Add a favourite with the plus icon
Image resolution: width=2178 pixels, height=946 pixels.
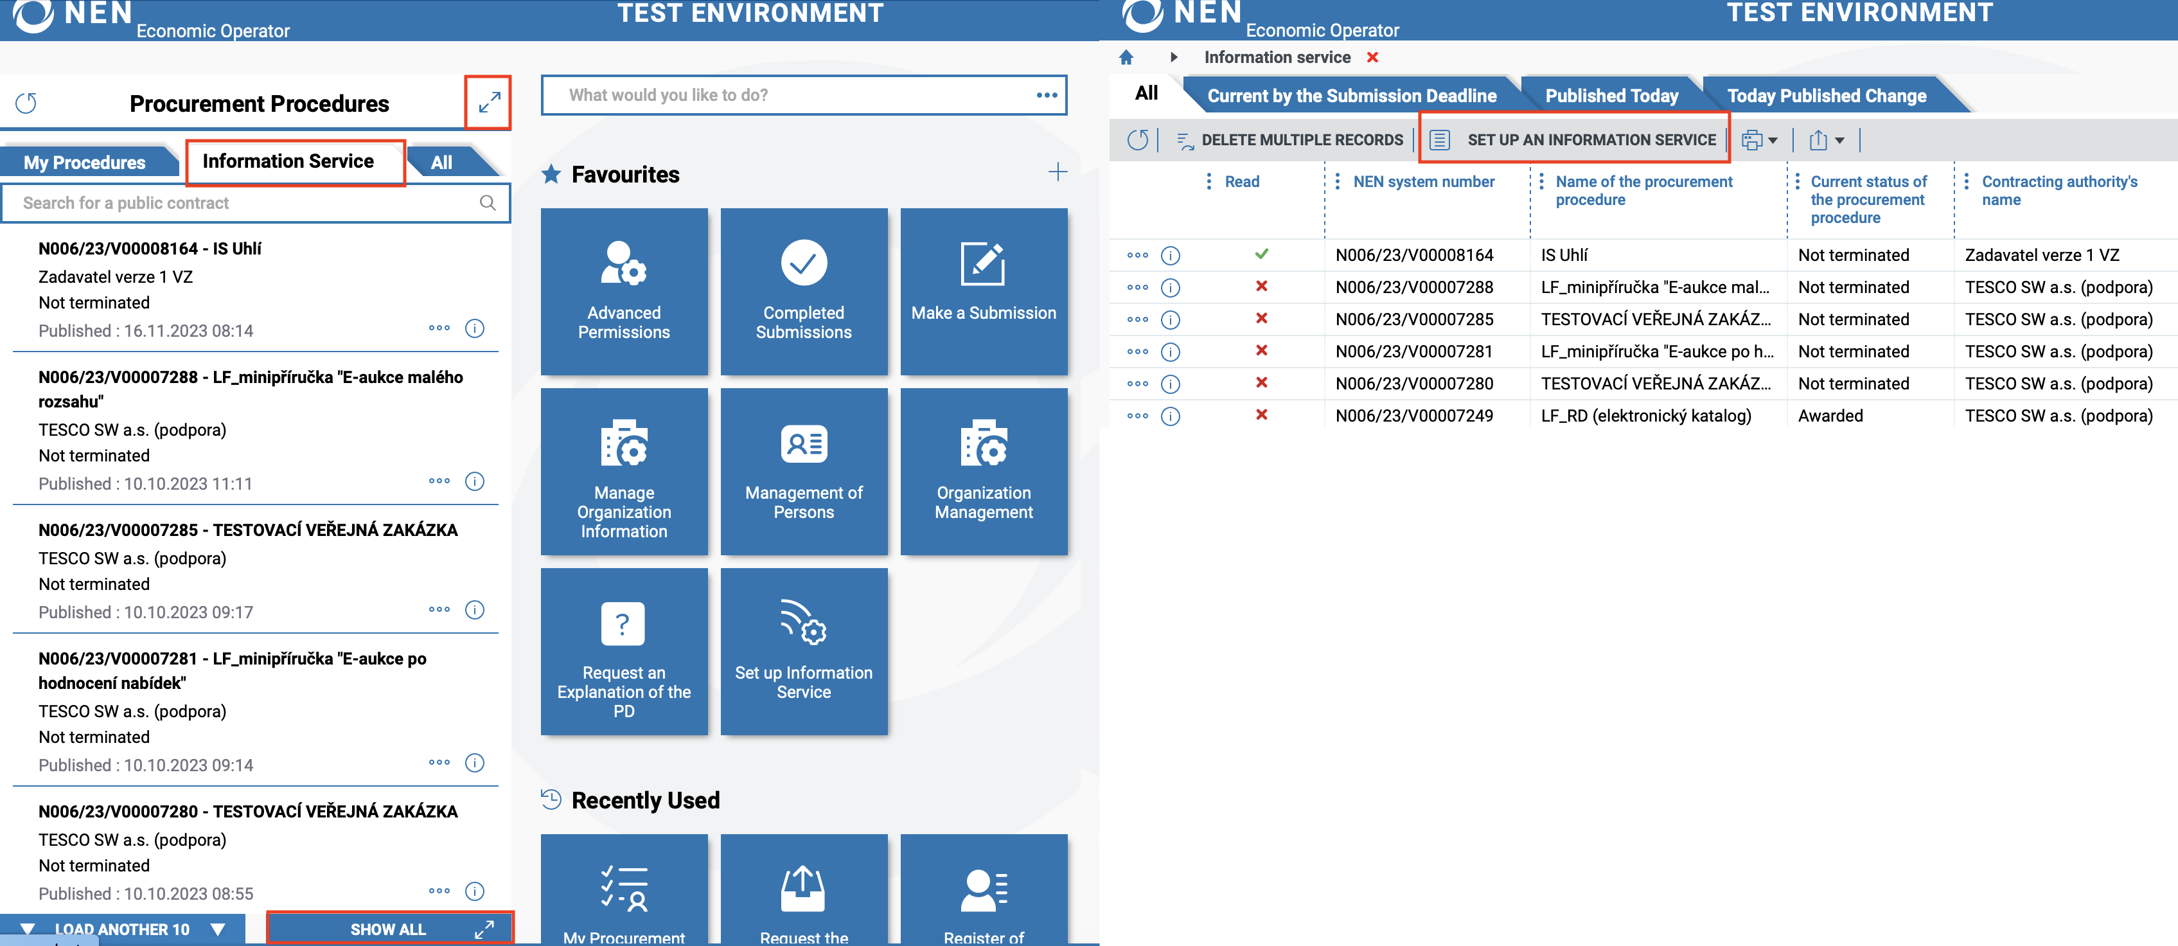(1057, 174)
